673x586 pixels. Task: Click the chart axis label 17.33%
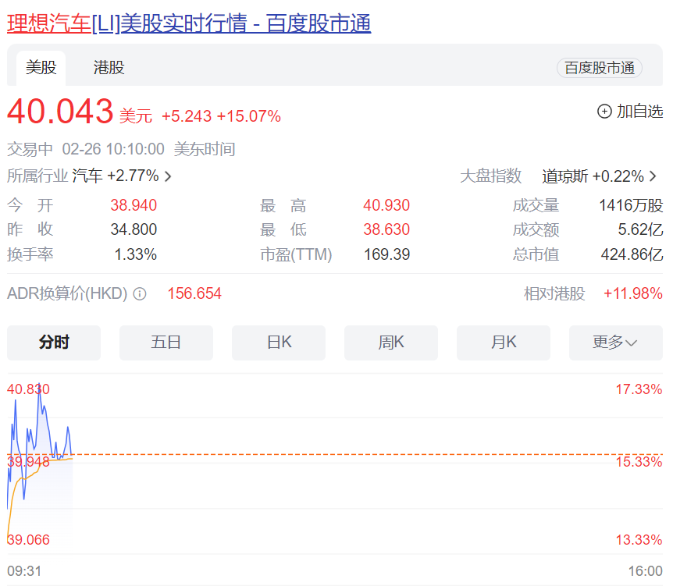tap(639, 389)
